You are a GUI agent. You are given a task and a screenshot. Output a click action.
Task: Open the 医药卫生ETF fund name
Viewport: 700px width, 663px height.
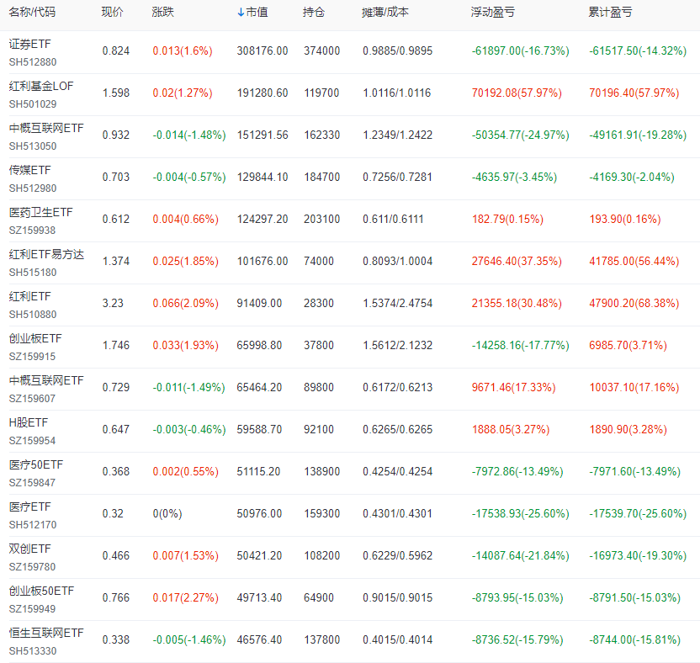[40, 212]
